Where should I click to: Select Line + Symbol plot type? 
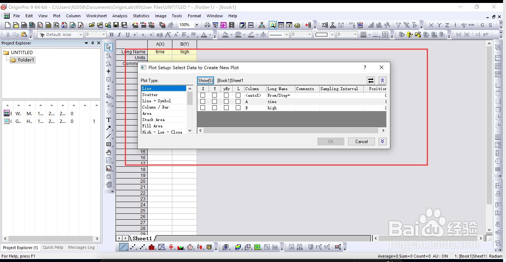[x=164, y=101]
